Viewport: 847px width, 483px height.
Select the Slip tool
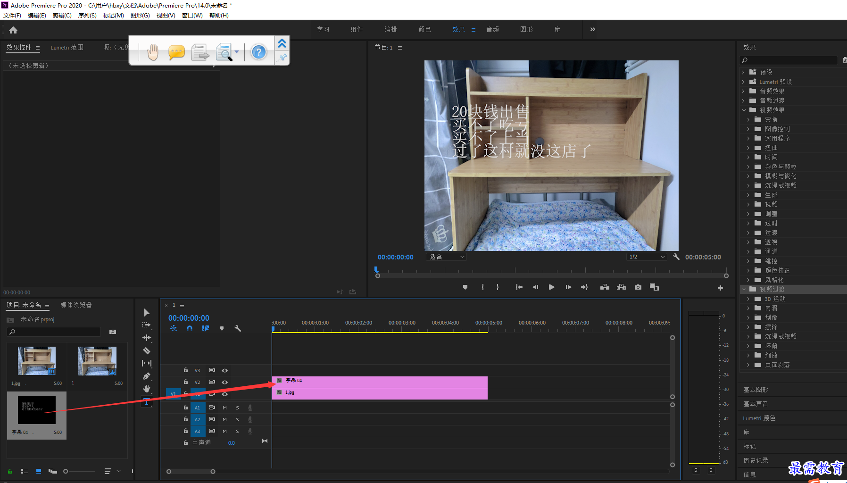(147, 363)
